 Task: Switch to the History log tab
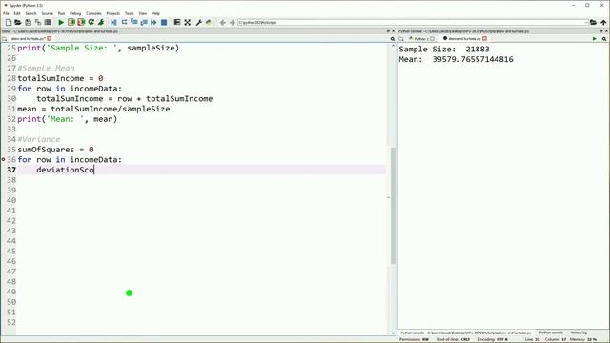point(579,333)
